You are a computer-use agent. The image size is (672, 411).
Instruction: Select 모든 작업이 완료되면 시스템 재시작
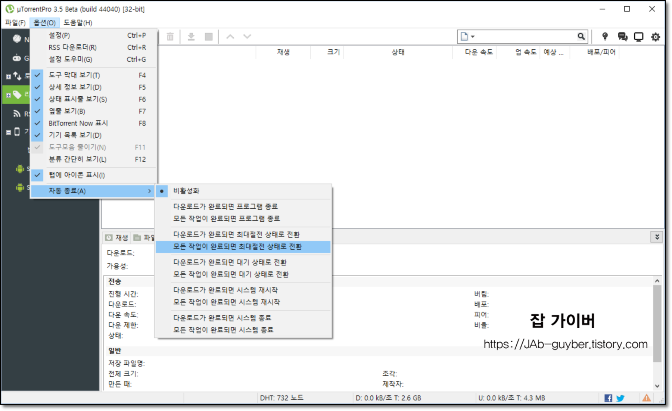pyautogui.click(x=243, y=302)
